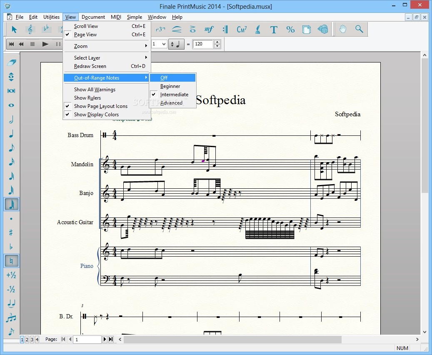432x355 pixels.
Task: Select the eighth note duration
Action: tap(11, 148)
